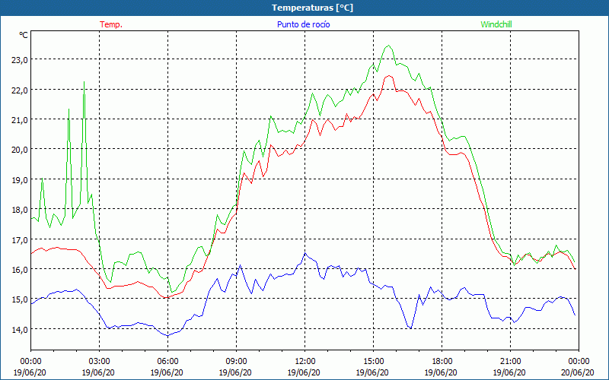This screenshot has width=609, height=380.
Task: Click the 12:00 time axis label
Action: (x=305, y=362)
